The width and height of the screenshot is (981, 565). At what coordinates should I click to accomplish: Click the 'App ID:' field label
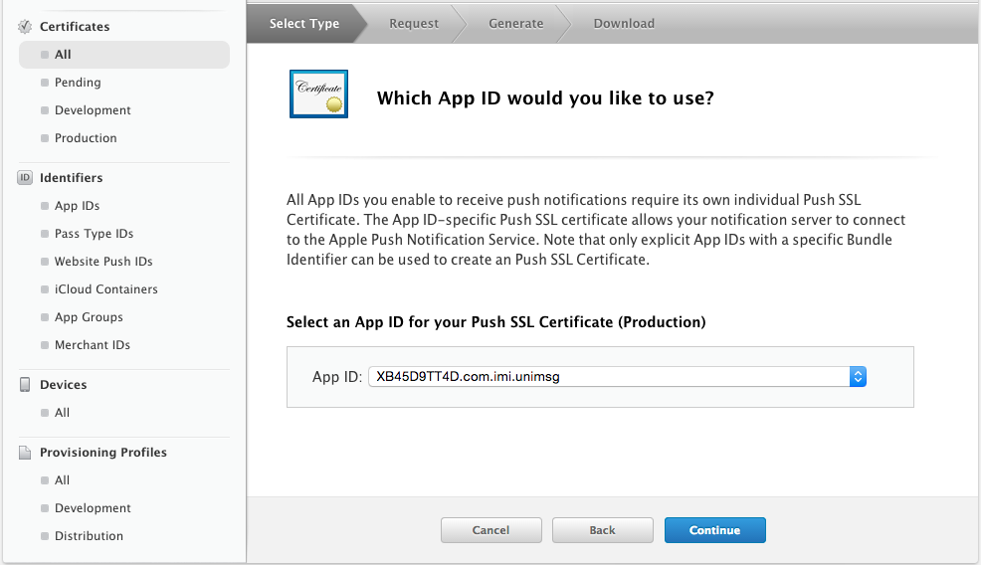pos(337,377)
